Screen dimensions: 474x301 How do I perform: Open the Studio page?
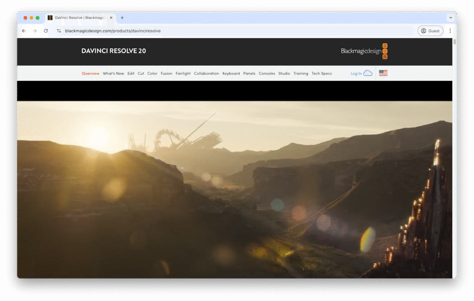[284, 74]
